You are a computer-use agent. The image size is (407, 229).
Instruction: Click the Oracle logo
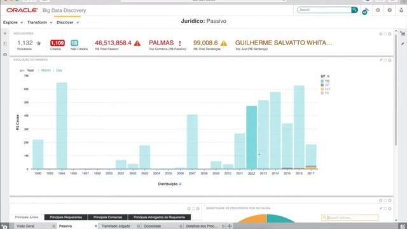[22, 10]
